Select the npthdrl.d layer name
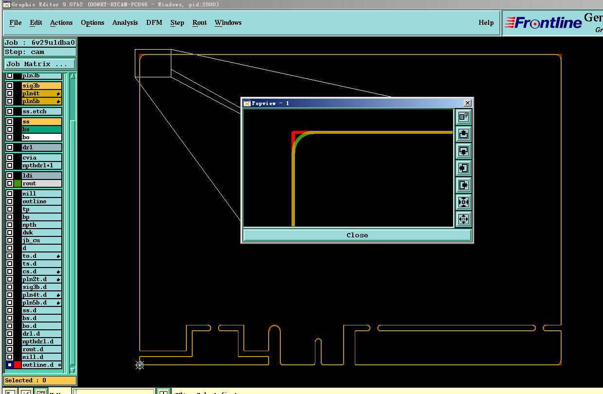Viewport: 603px width, 394px height. (x=42, y=341)
